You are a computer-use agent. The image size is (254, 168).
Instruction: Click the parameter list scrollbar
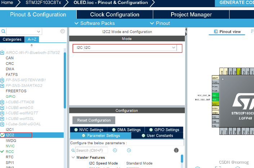coord(182,159)
